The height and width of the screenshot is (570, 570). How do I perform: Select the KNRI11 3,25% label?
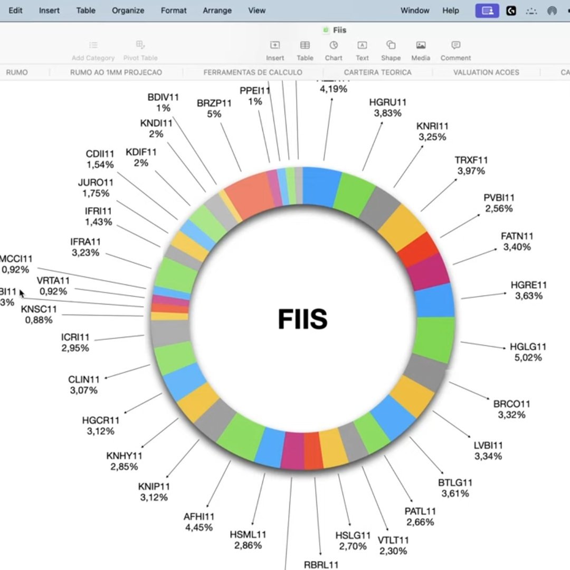click(x=432, y=131)
